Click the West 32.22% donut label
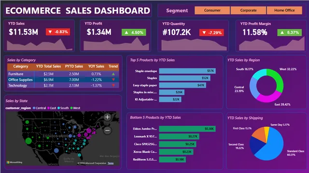Viewport: 309px width, 173px height. point(288,69)
